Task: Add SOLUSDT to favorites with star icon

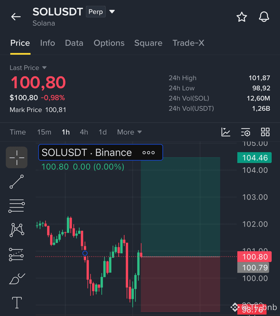Action: [241, 17]
